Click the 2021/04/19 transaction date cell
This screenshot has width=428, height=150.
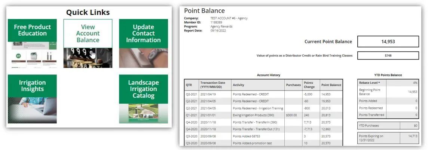(x=215, y=94)
